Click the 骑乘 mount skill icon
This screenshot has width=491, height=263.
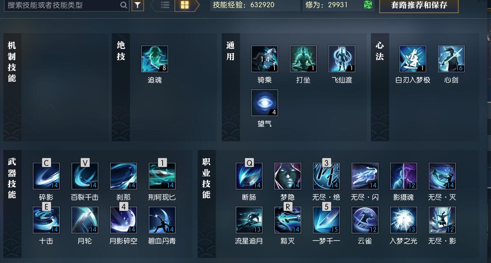pyautogui.click(x=264, y=59)
